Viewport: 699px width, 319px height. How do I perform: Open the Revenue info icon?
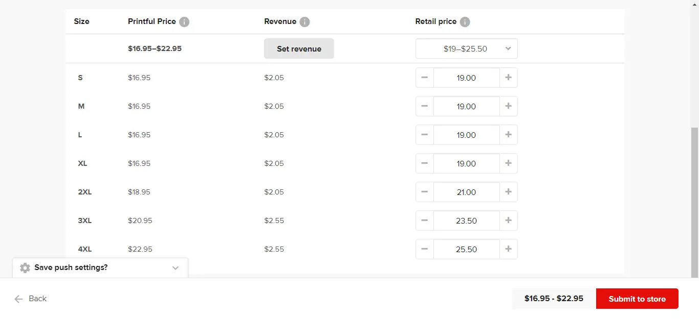(304, 22)
